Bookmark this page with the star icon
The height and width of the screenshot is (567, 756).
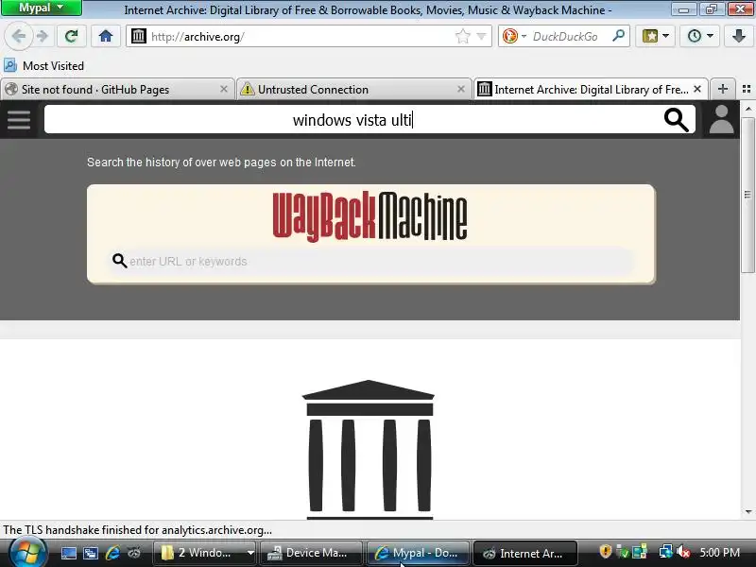click(462, 36)
